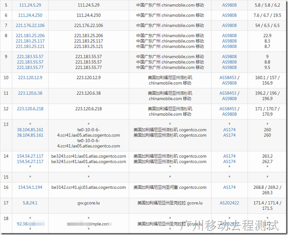This screenshot has width=288, height=235.
Task: Select the 8.3 latency value in hop 8
Action: (267, 41)
